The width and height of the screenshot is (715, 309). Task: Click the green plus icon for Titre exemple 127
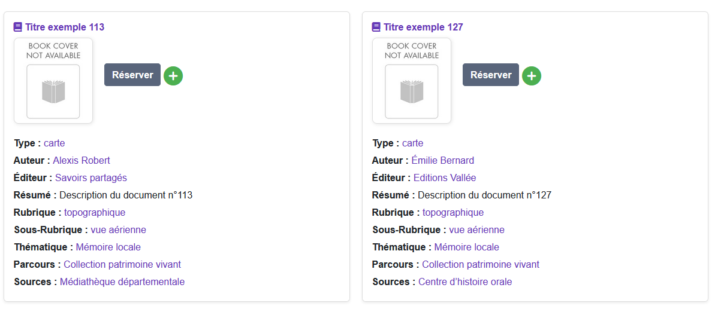pyautogui.click(x=532, y=76)
